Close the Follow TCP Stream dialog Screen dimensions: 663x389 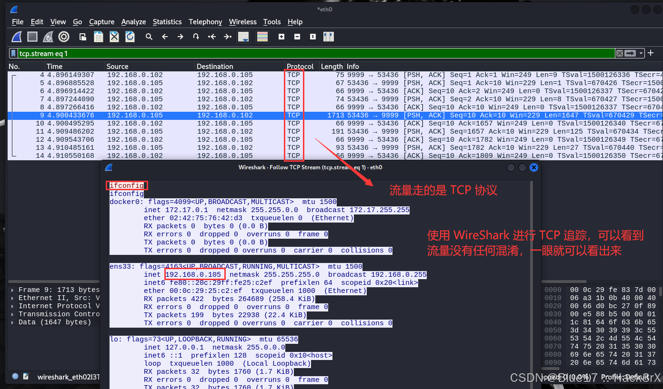point(534,167)
